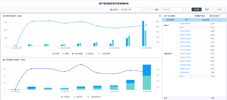Toggle the 转稳客户 legend in lower chart

click(x=78, y=97)
